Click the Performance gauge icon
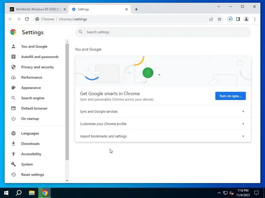Viewport: 265px width, 198px height. 13,77
